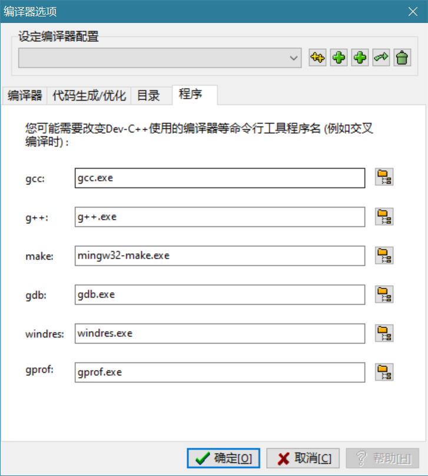Select the 目录 tab
The height and width of the screenshot is (476, 428).
point(148,95)
